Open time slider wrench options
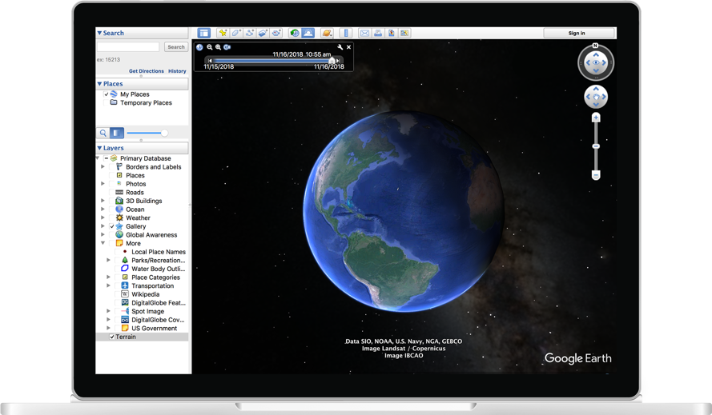 click(340, 47)
